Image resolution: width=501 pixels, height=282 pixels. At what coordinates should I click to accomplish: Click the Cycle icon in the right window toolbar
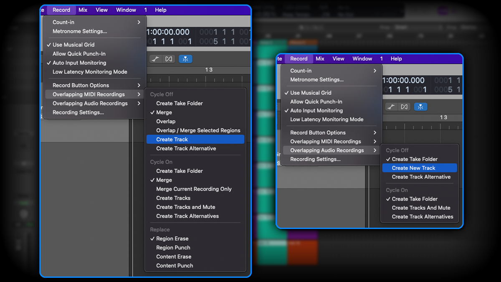[x=404, y=107]
